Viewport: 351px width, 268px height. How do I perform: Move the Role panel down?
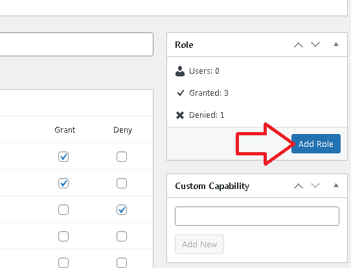pos(315,45)
